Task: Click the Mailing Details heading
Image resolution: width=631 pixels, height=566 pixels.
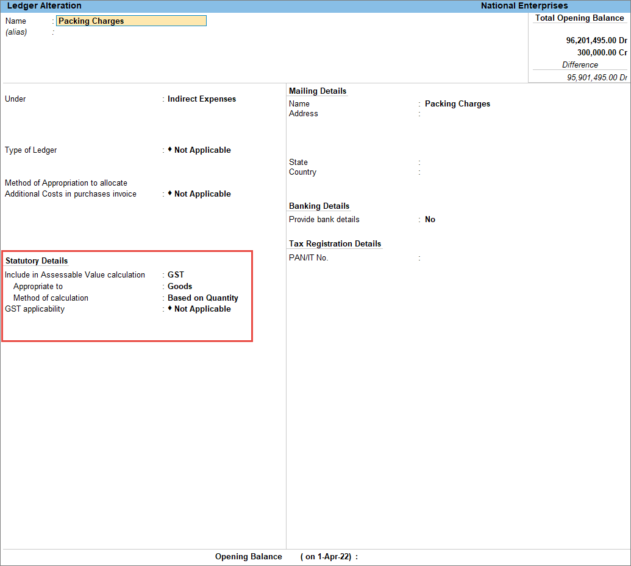Action: point(318,91)
